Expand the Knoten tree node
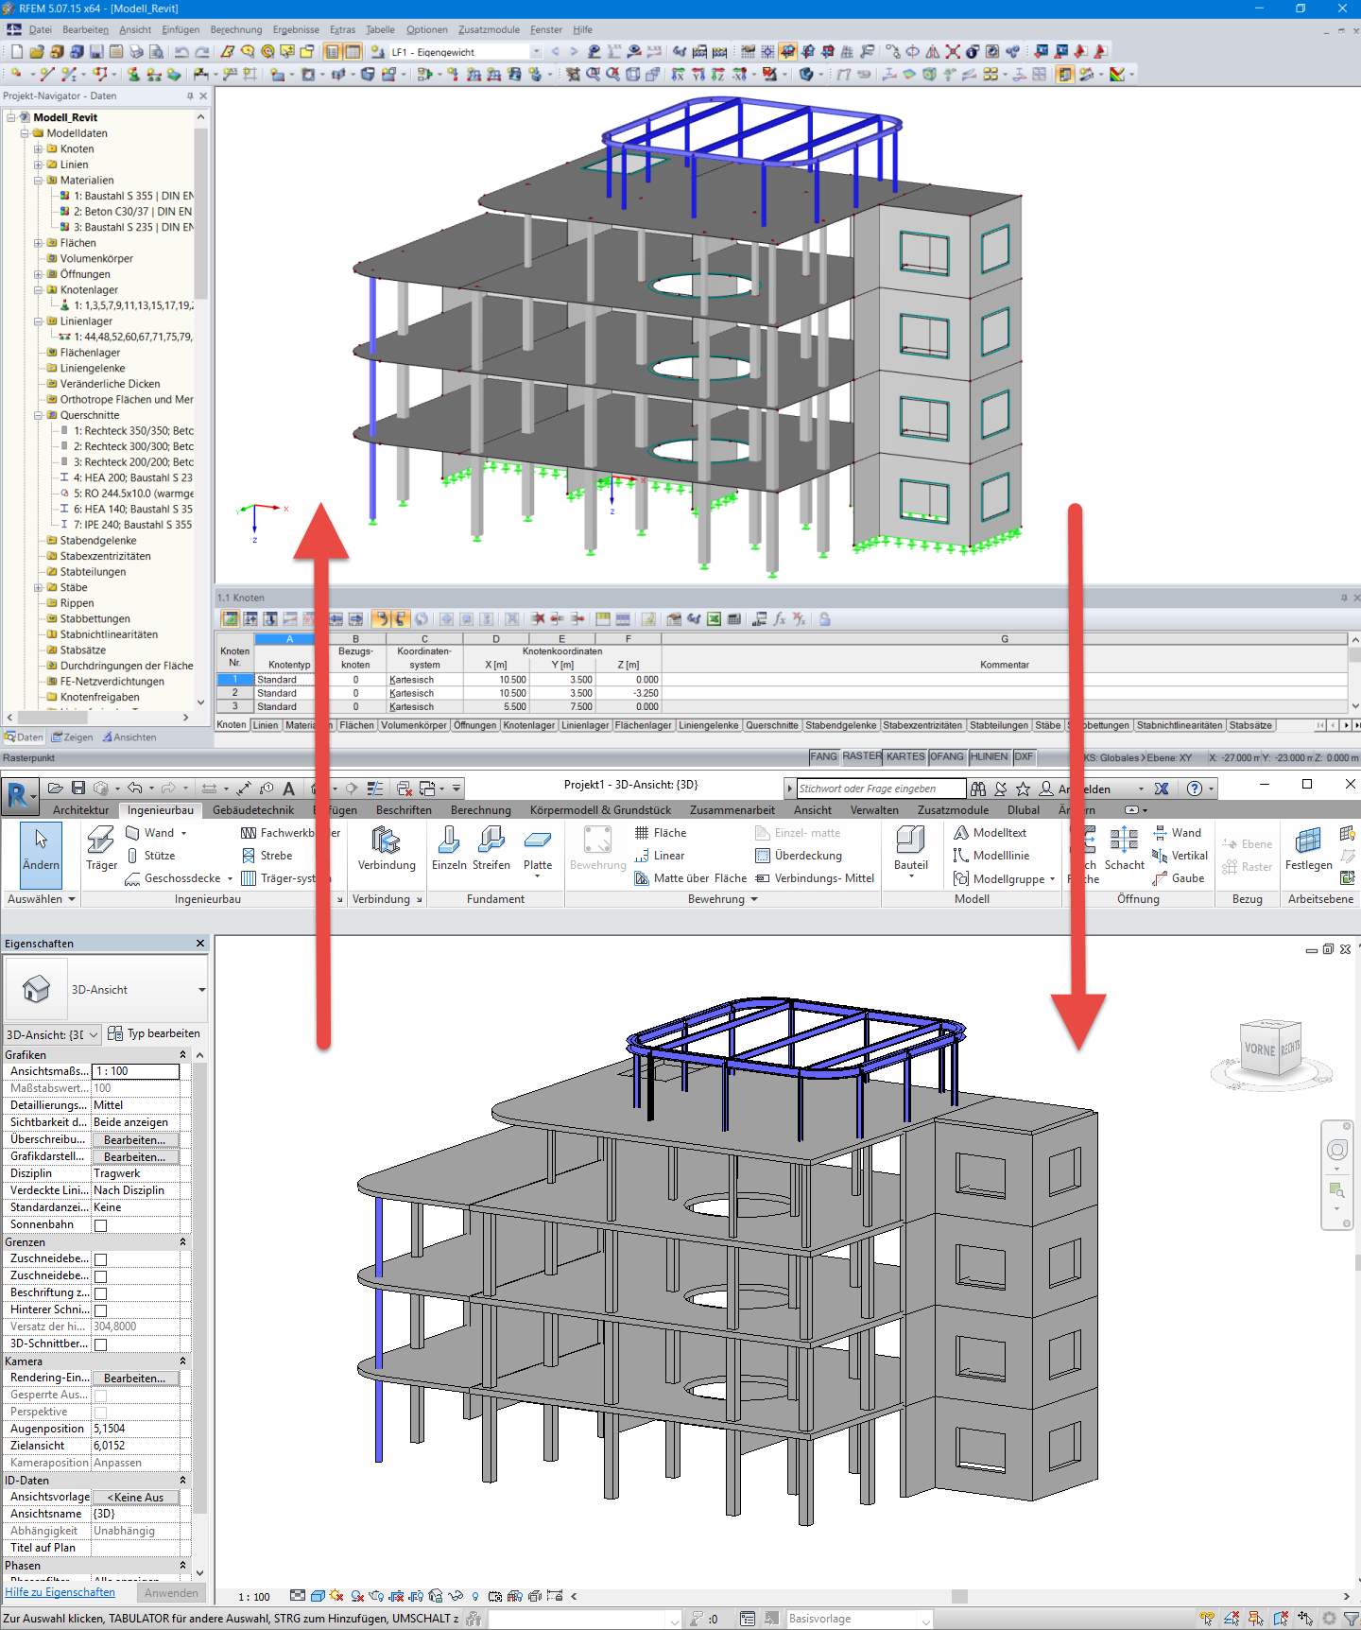This screenshot has width=1361, height=1630. point(38,148)
